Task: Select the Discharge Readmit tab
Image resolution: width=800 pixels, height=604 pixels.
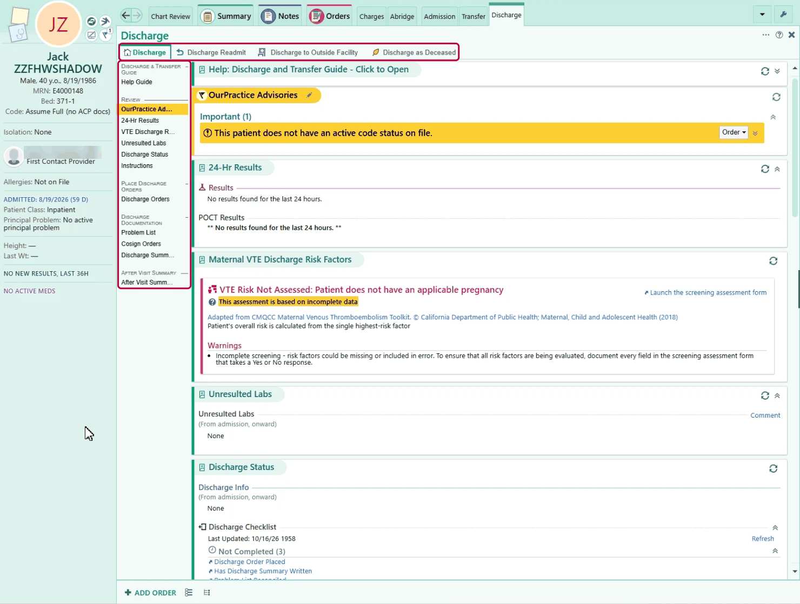Action: tap(211, 52)
